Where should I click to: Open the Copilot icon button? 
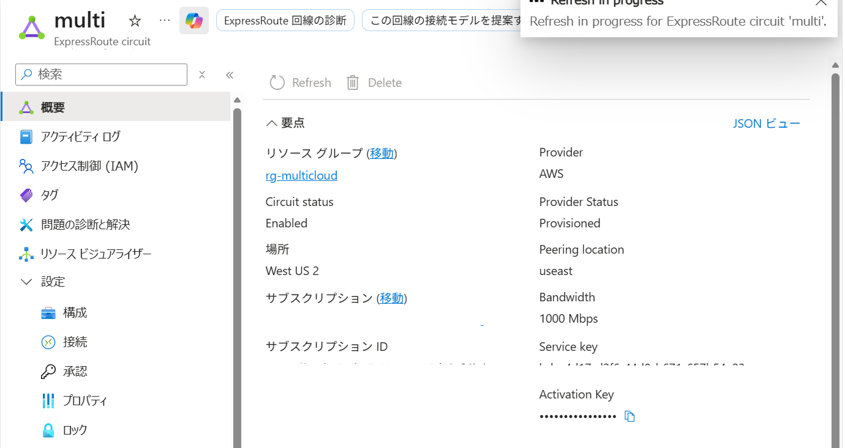point(194,21)
